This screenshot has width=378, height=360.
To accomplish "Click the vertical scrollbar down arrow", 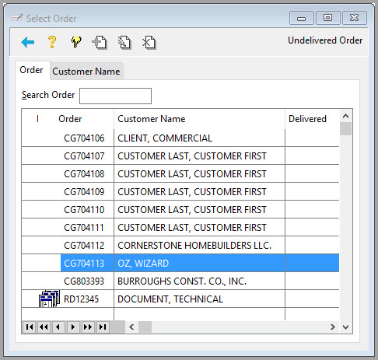I will click(345, 327).
